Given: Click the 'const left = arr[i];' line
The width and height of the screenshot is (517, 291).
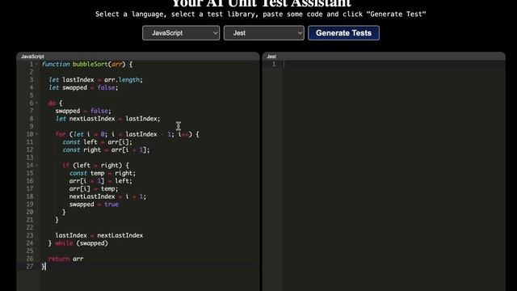Looking at the screenshot, I should point(97,142).
